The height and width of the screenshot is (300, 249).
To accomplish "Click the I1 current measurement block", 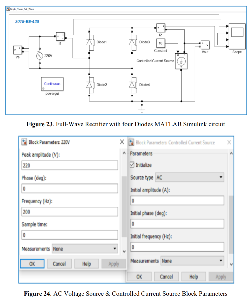I will [60, 36].
